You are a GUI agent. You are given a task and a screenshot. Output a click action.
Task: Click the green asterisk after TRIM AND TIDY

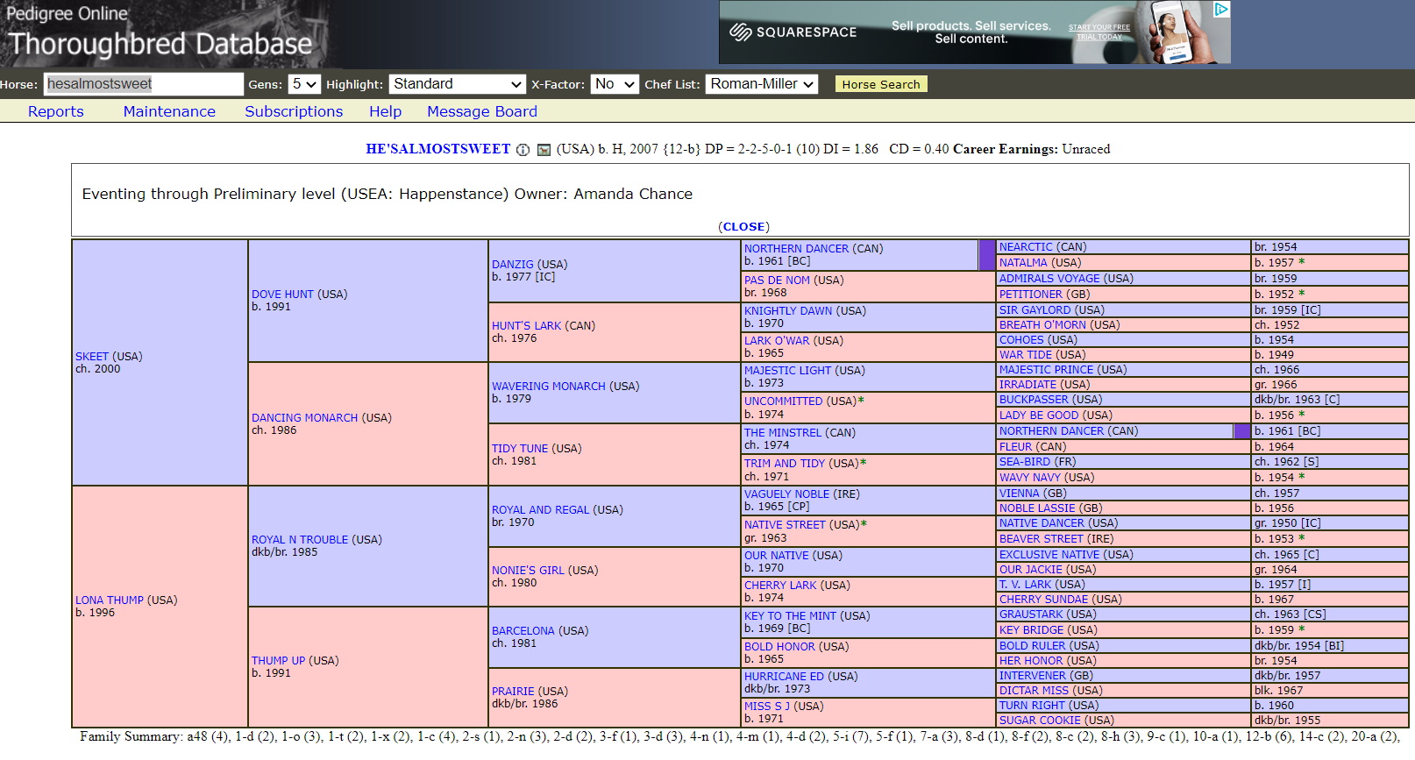click(x=864, y=463)
